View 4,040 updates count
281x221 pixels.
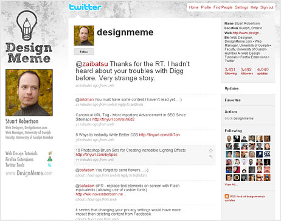pyautogui.click(x=263, y=71)
